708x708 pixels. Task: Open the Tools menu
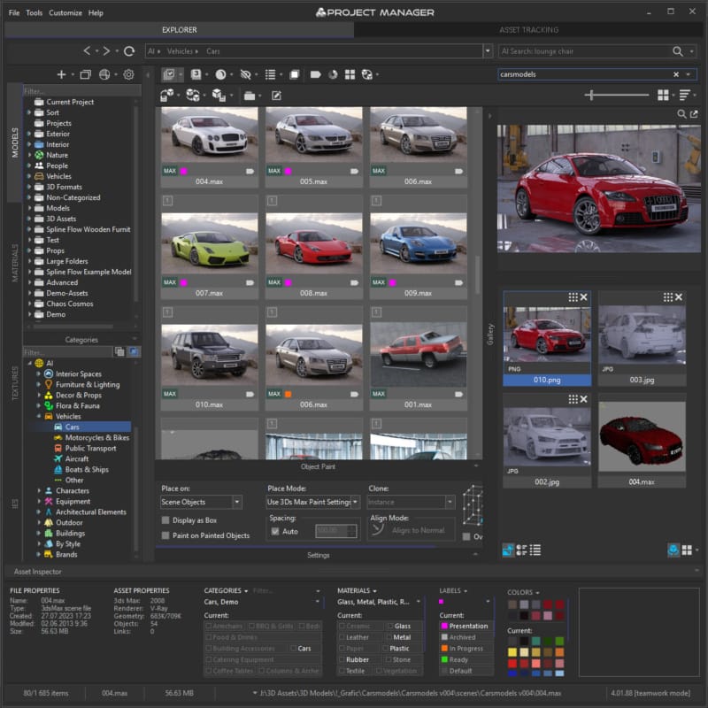coord(34,12)
